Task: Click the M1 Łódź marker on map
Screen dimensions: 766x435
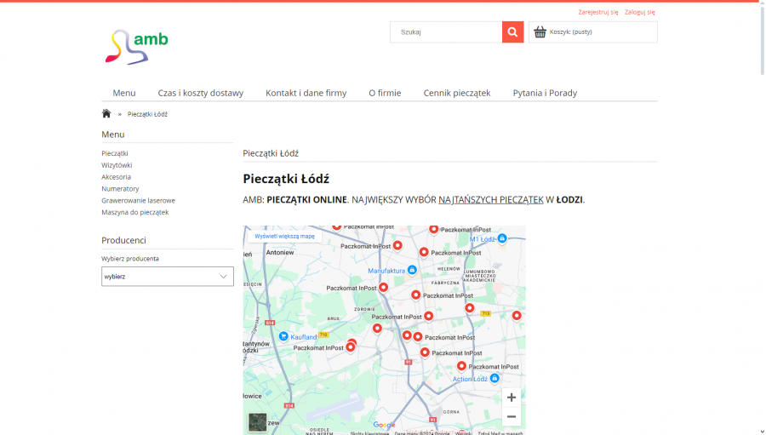Action: pos(501,238)
